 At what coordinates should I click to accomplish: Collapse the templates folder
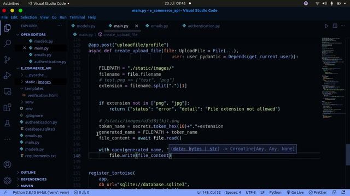[x=34, y=88]
